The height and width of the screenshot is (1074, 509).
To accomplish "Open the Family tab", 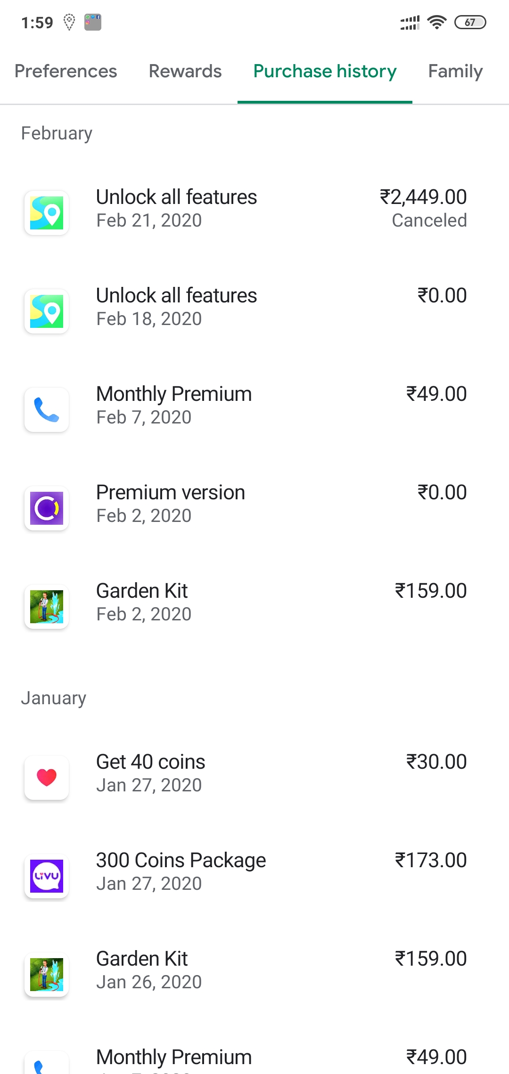I will point(455,72).
